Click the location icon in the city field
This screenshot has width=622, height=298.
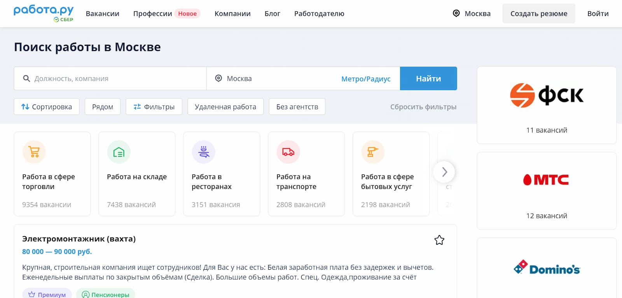[219, 78]
